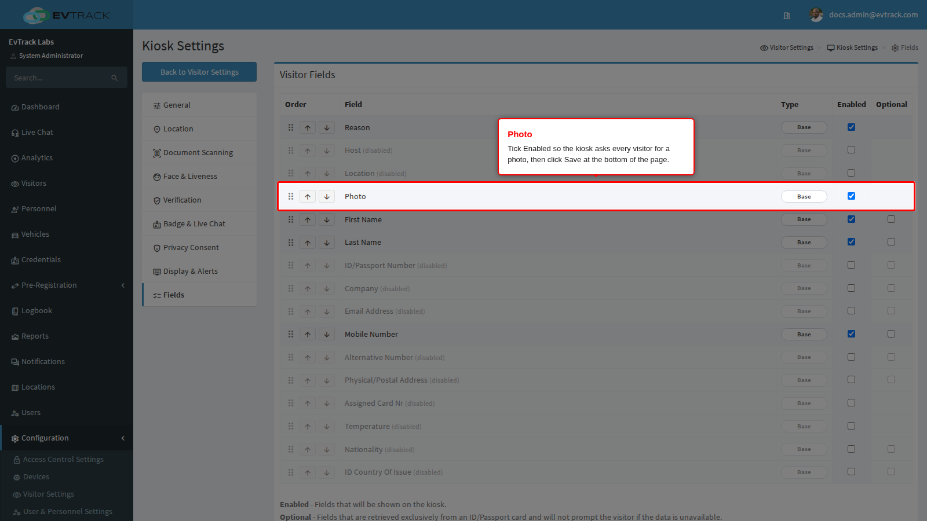Tick Optional for Mobile Number
This screenshot has height=521, width=927.
[x=891, y=334]
